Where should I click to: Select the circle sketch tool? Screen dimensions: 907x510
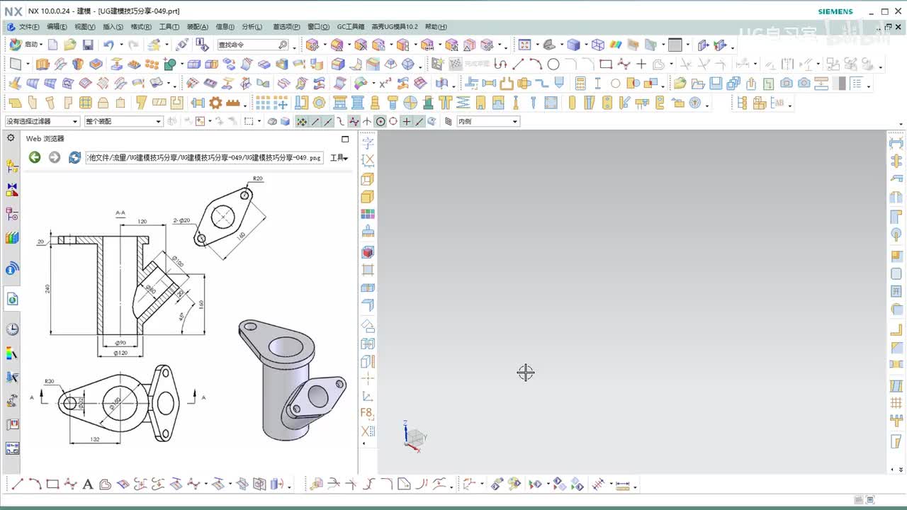pos(553,64)
